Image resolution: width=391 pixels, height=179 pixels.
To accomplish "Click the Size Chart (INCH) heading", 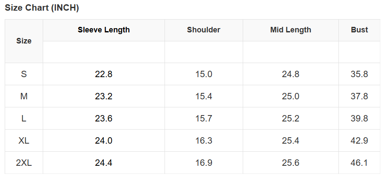I will coord(42,8).
